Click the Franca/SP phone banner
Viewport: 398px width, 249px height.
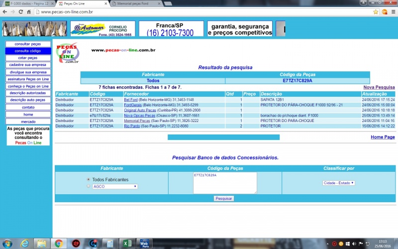click(x=171, y=29)
